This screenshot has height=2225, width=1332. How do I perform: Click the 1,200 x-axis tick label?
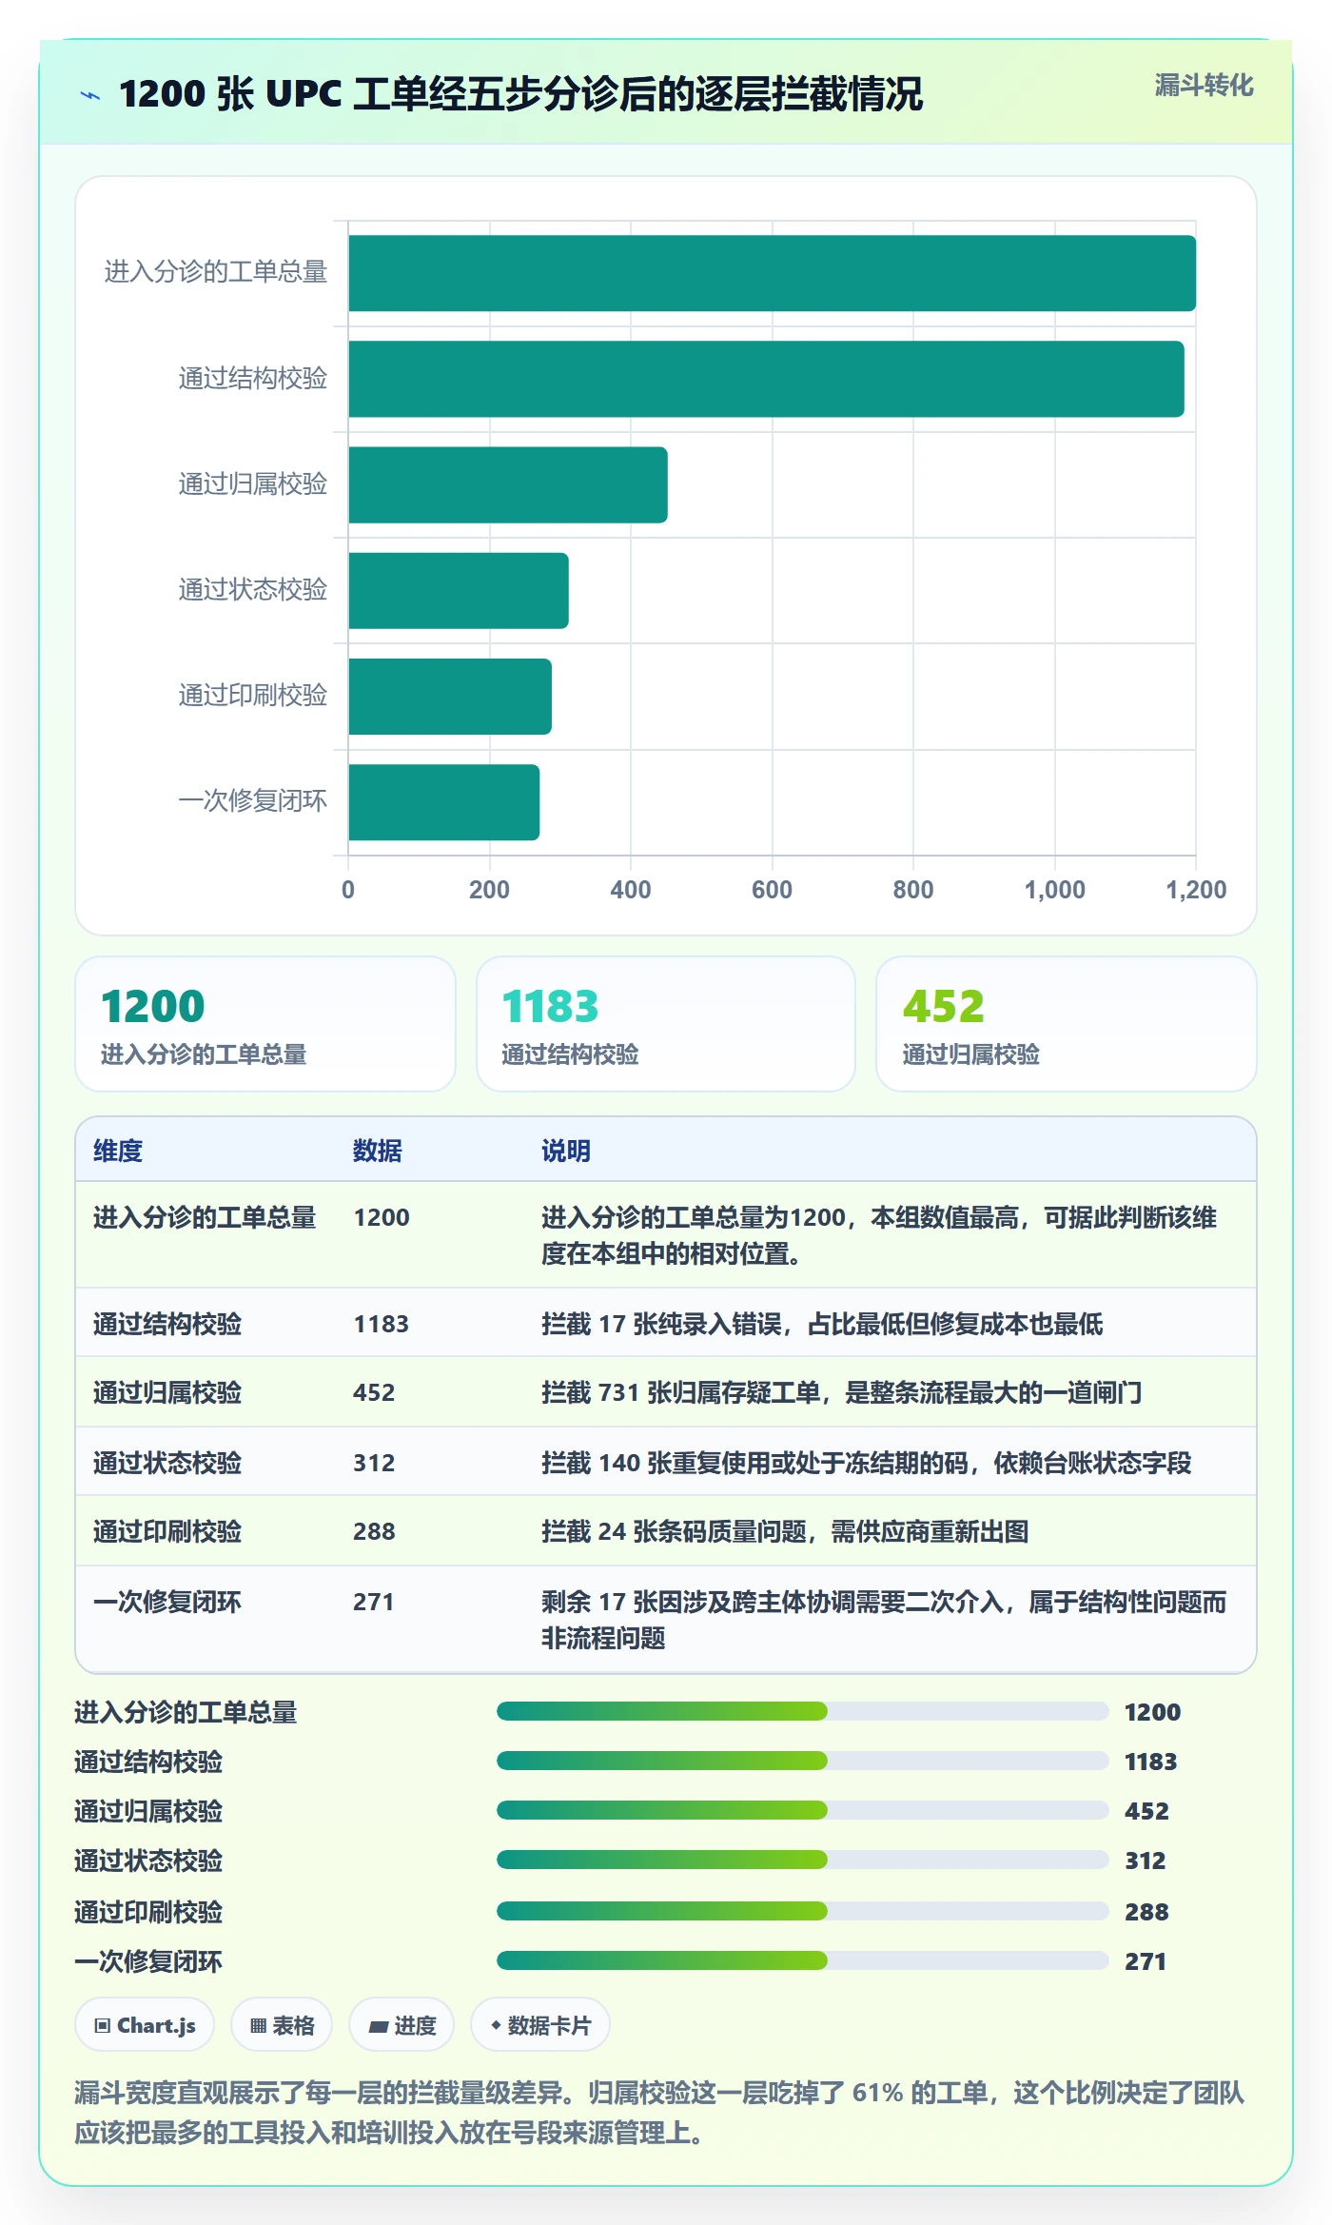[1196, 890]
